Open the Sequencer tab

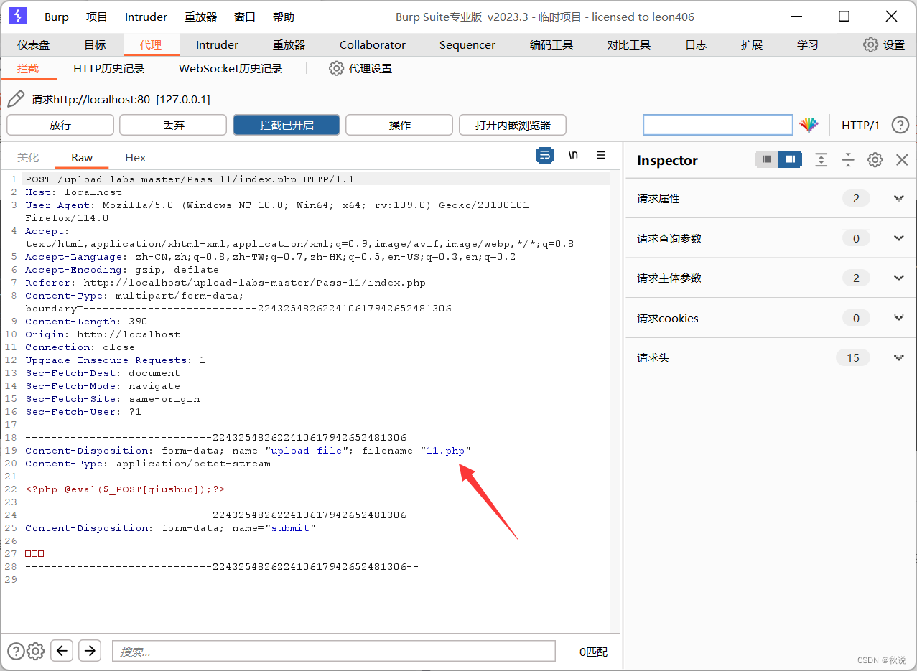pyautogui.click(x=467, y=44)
